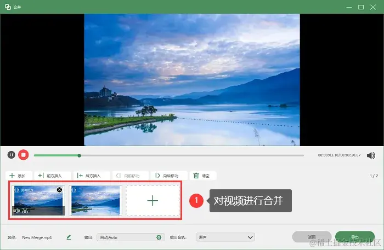Select the first video clip thumbnail
This screenshot has width=384, height=250.
click(38, 200)
